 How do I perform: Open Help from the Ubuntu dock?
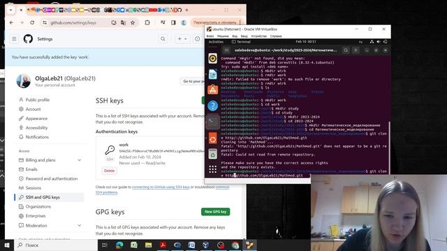(x=212, y=106)
